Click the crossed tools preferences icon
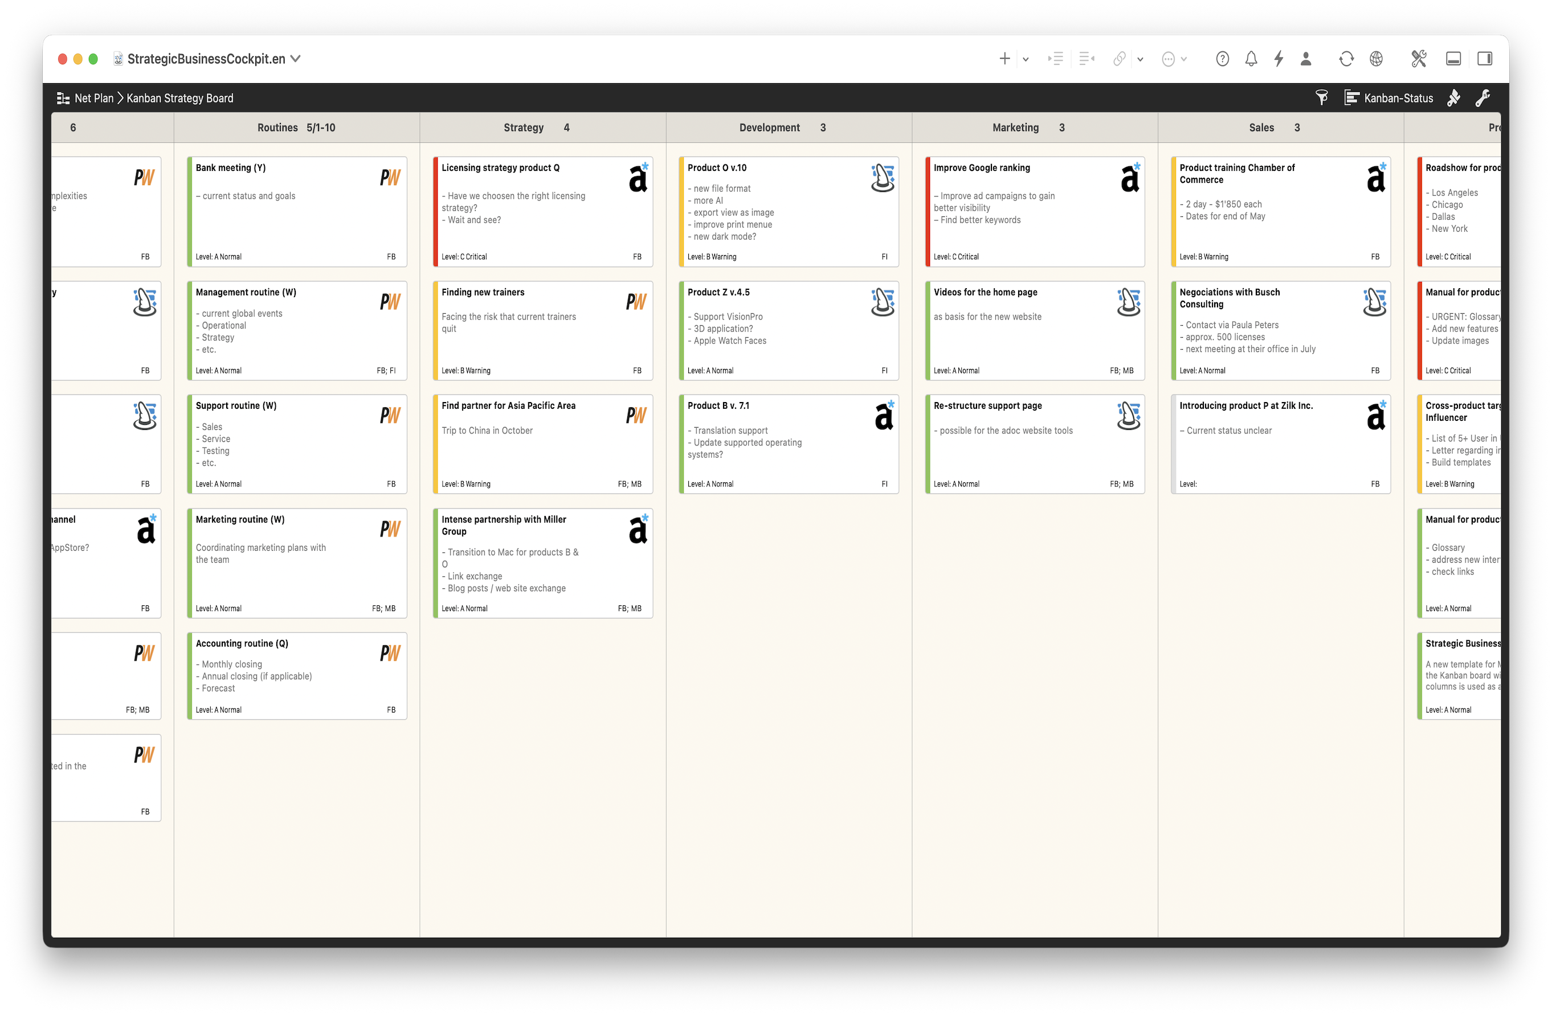This screenshot has width=1552, height=1016. [1418, 59]
